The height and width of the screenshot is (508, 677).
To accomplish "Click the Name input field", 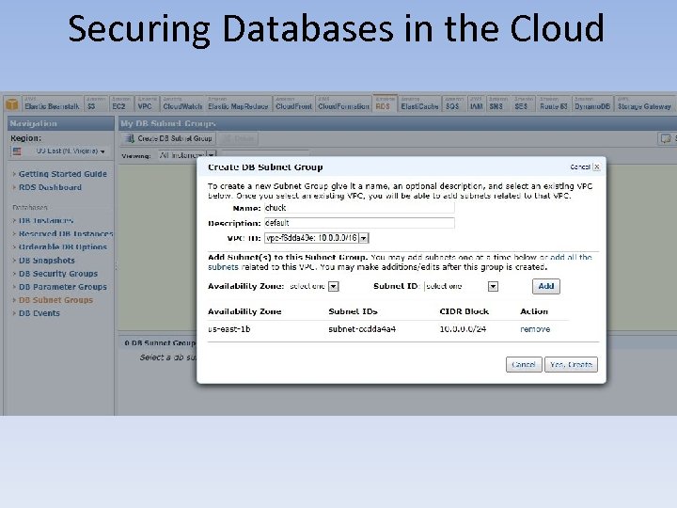I will coord(359,208).
